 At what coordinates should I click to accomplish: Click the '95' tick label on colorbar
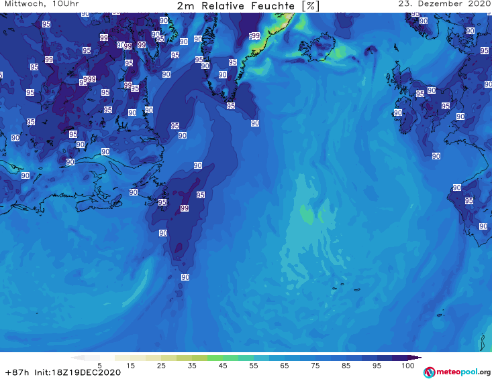coord(377,366)
